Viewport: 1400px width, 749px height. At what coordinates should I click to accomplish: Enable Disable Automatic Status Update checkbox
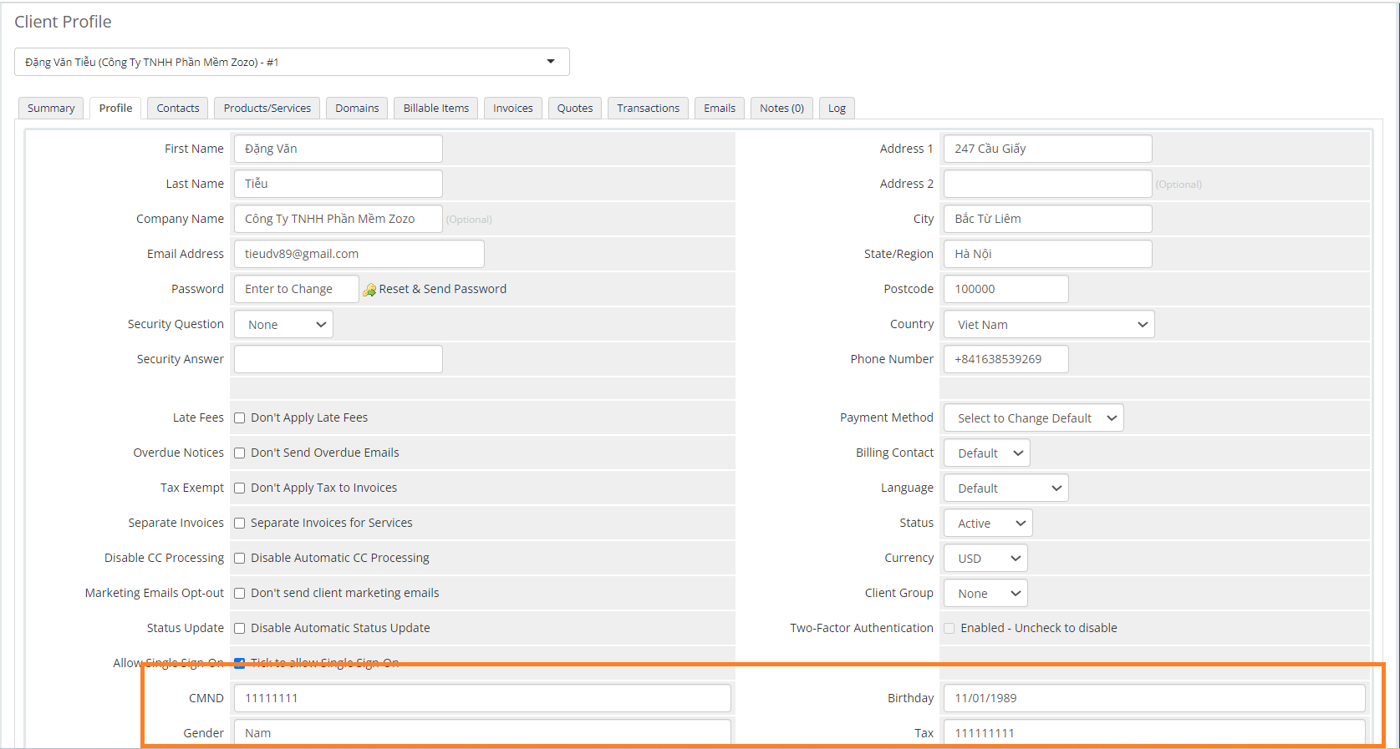click(240, 628)
